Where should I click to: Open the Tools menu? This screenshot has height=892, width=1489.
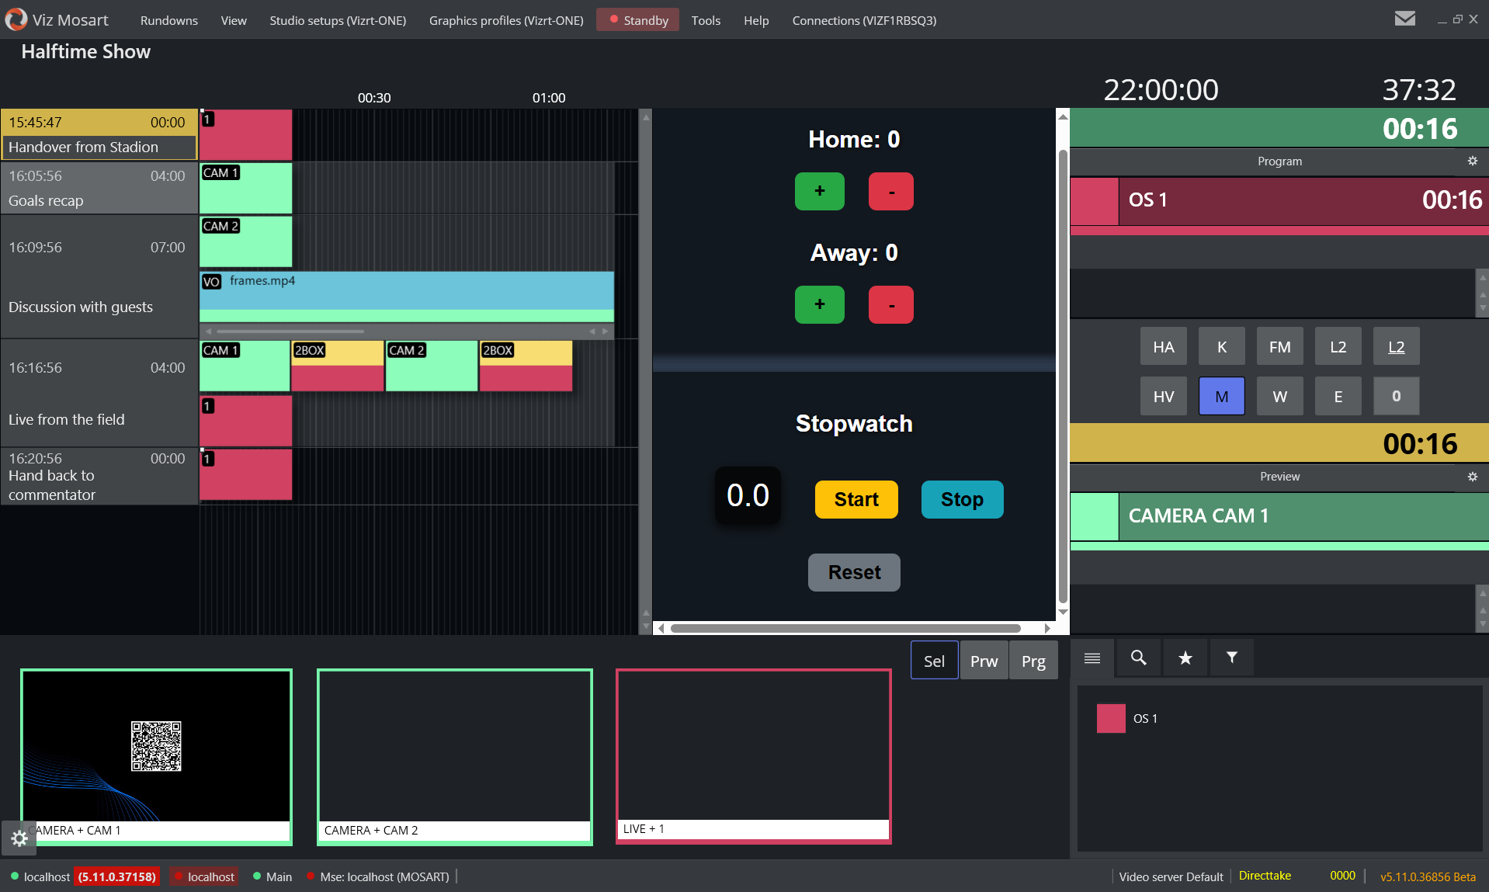(x=706, y=20)
